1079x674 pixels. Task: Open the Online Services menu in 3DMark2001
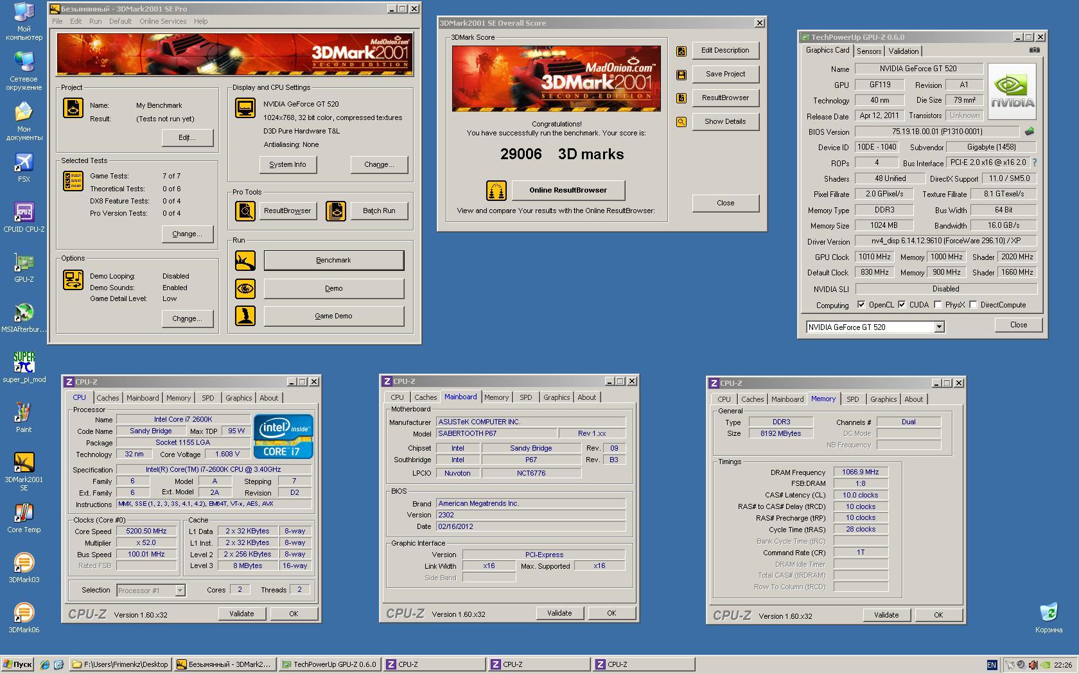162,21
